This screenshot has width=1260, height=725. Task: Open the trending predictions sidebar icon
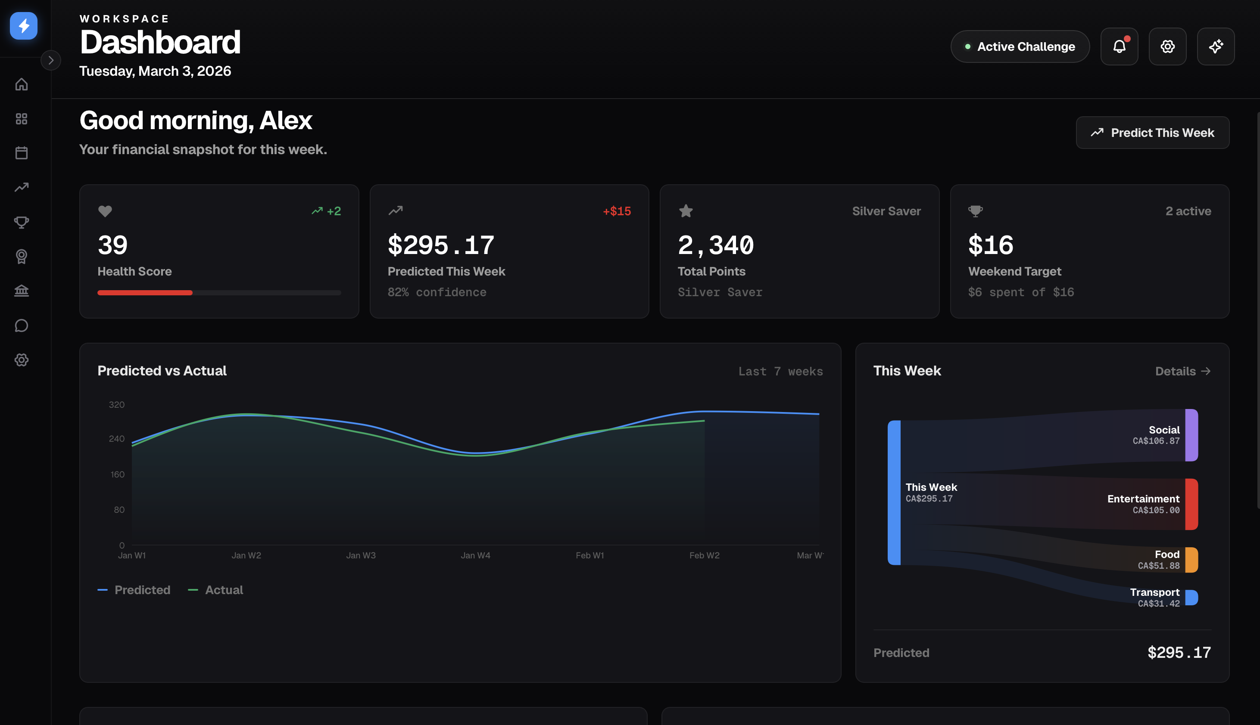[22, 187]
